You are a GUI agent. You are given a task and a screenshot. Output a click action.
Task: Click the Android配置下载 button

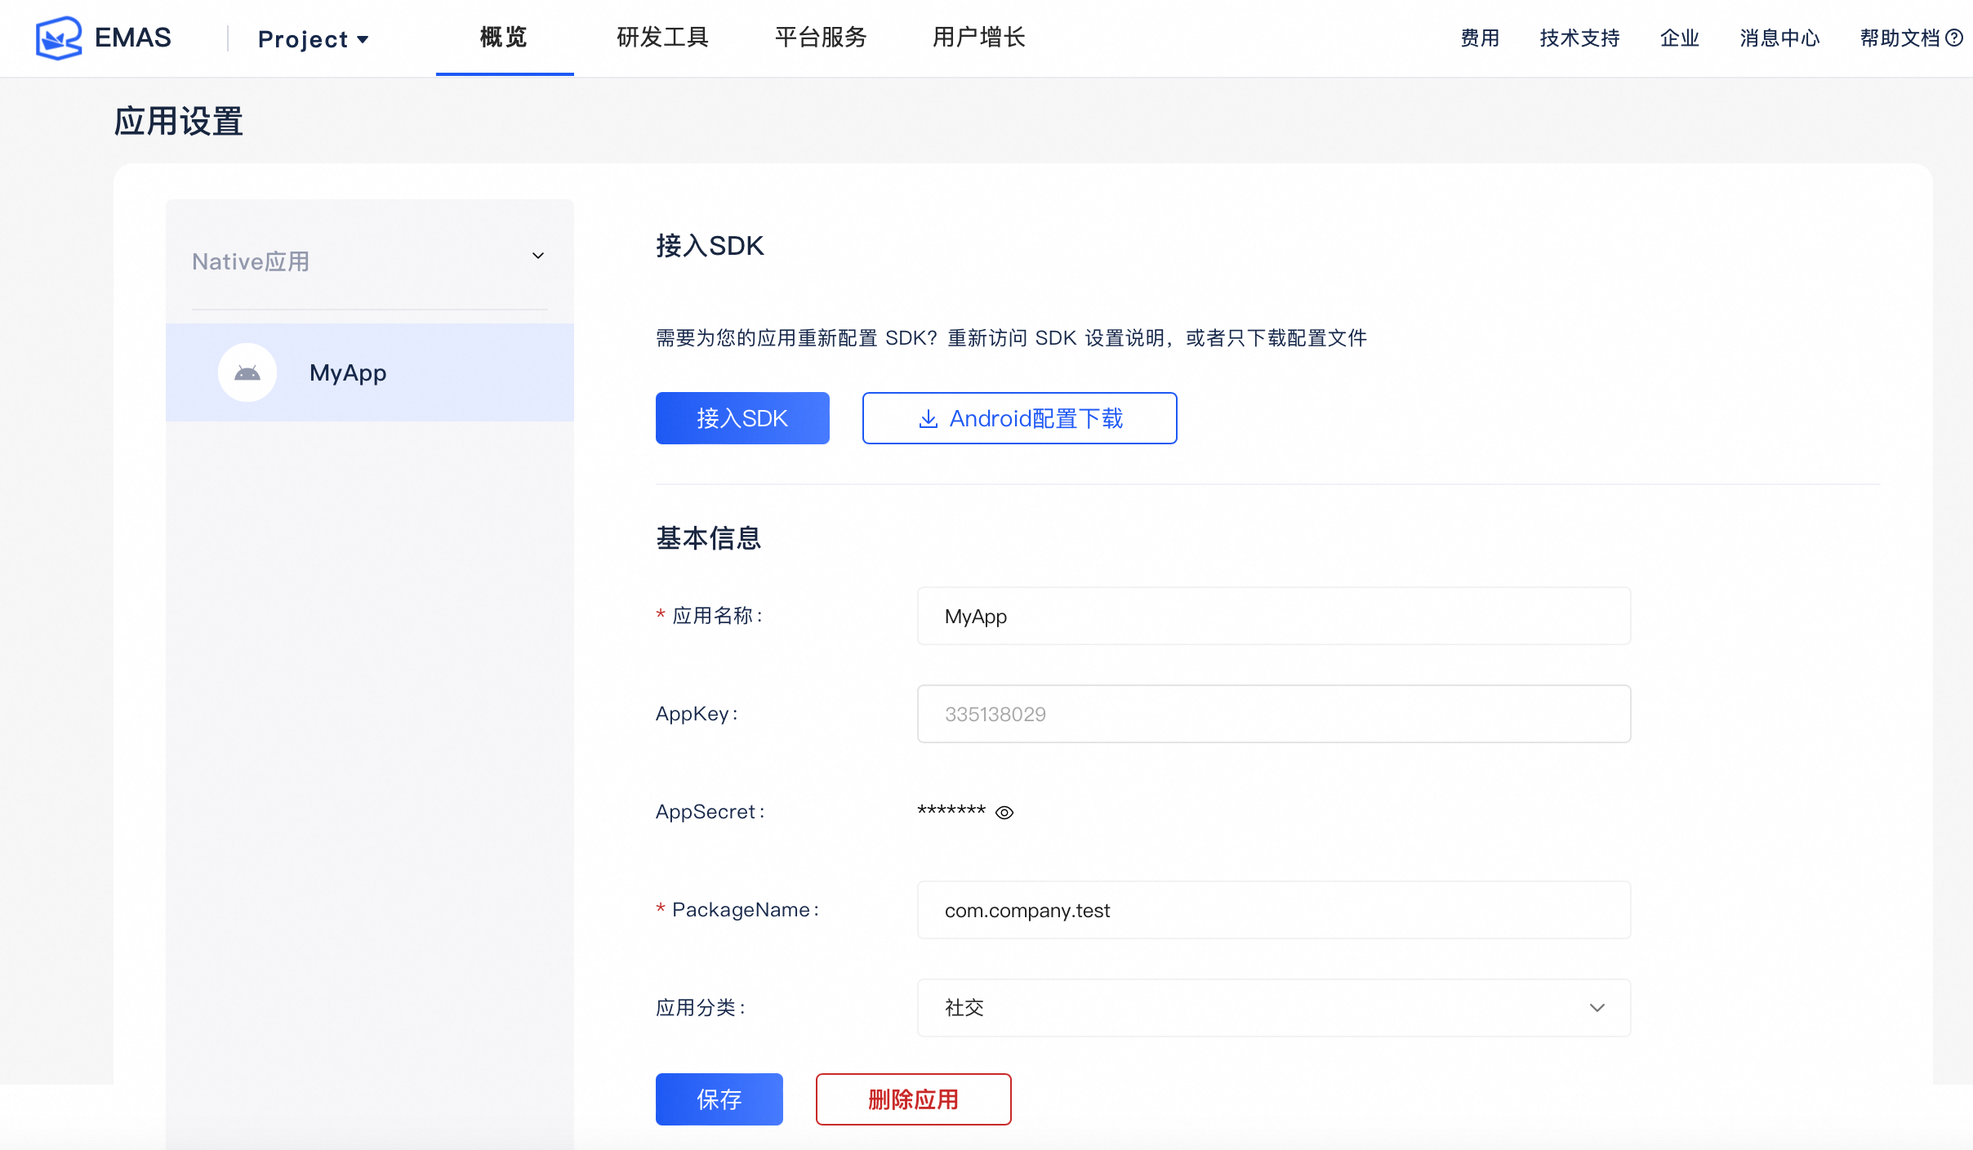point(1019,418)
